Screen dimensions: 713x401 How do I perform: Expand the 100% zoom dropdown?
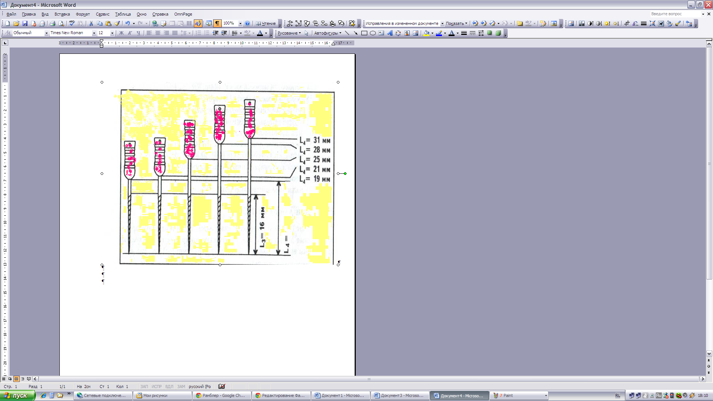[240, 23]
